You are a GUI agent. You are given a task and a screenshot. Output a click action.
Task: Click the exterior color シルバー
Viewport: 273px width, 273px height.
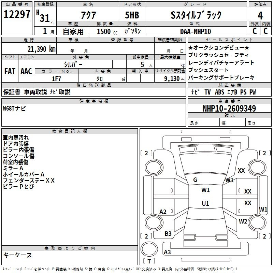[x=73, y=64]
